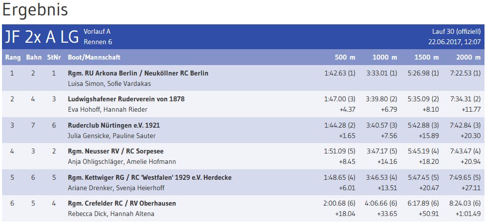Screen dimensions: 486x223
Task: Click the 2000 m column header
Action: coord(468,58)
